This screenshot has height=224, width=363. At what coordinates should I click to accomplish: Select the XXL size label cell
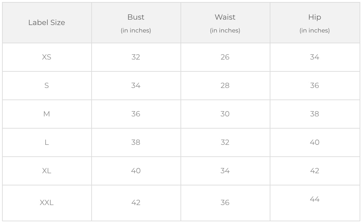(47, 203)
